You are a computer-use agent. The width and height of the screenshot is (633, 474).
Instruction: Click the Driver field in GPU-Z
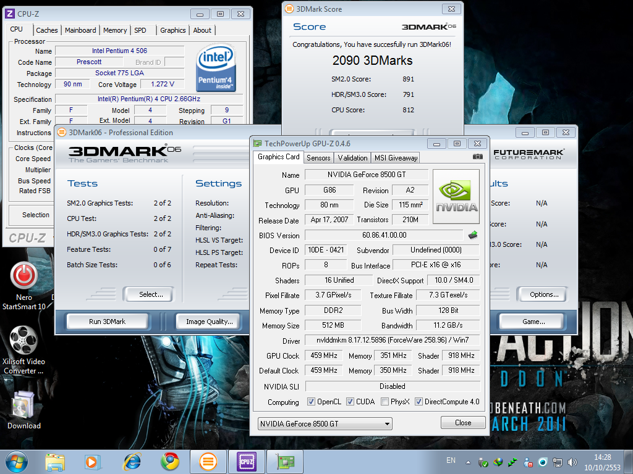click(393, 340)
